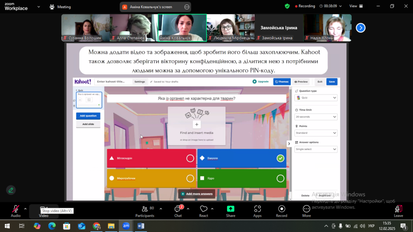This screenshot has width=413, height=232.
Task: Stop the video camera
Action: (44, 210)
